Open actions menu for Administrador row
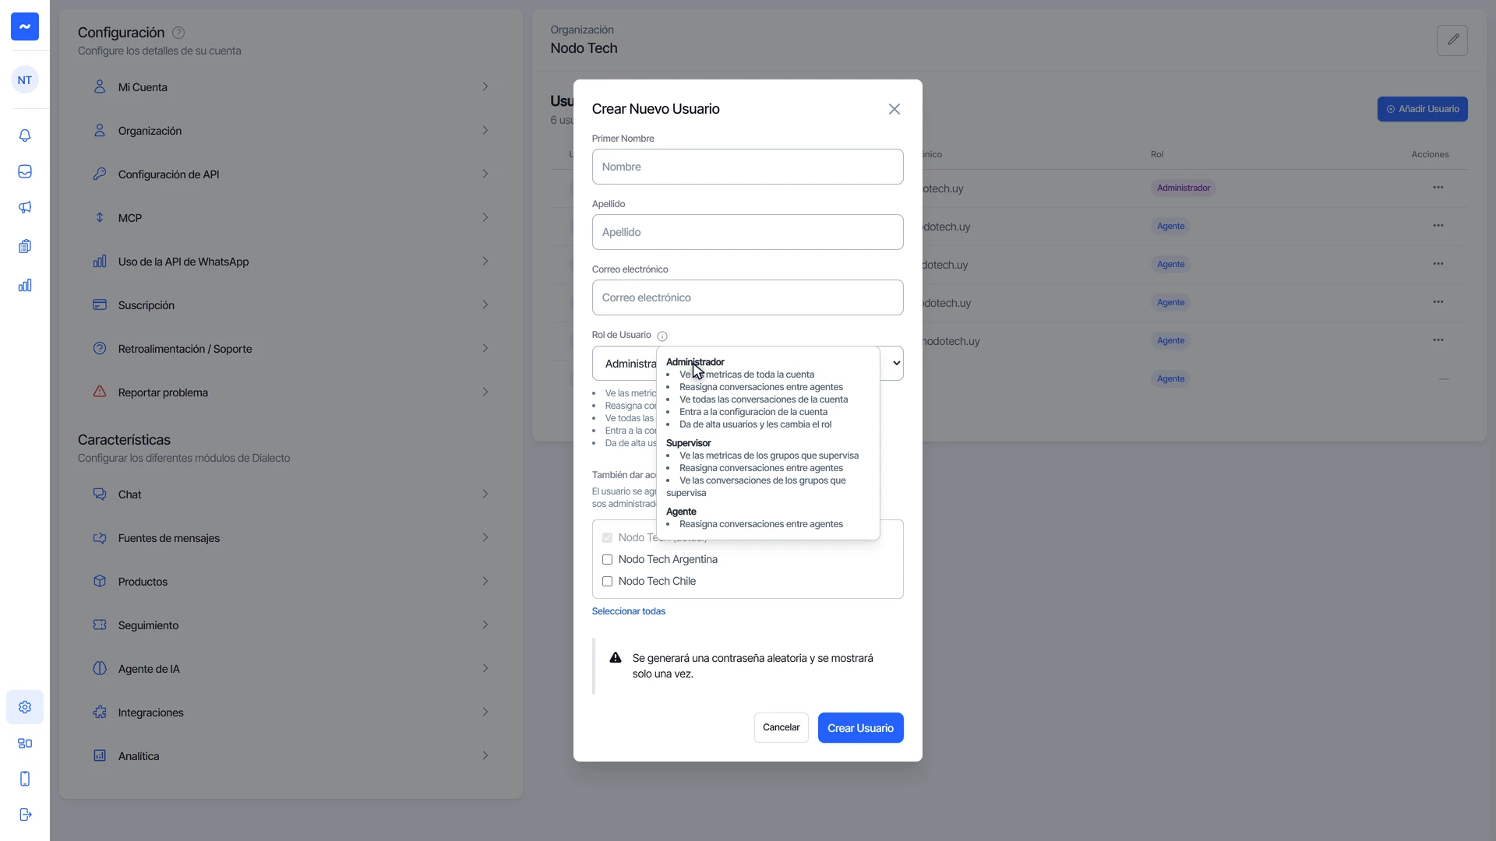1496x841 pixels. pyautogui.click(x=1438, y=187)
